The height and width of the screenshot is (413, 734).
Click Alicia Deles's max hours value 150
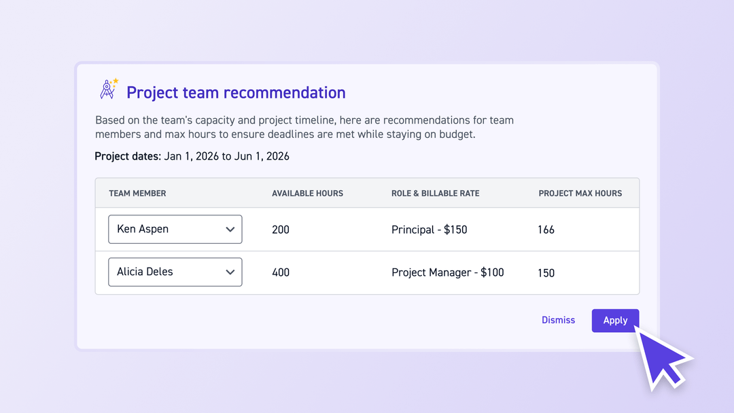click(546, 272)
